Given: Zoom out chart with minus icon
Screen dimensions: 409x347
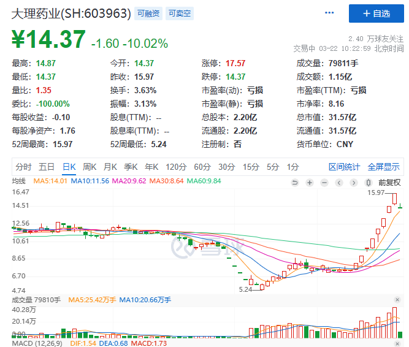Looking at the screenshot, I should point(324,183).
